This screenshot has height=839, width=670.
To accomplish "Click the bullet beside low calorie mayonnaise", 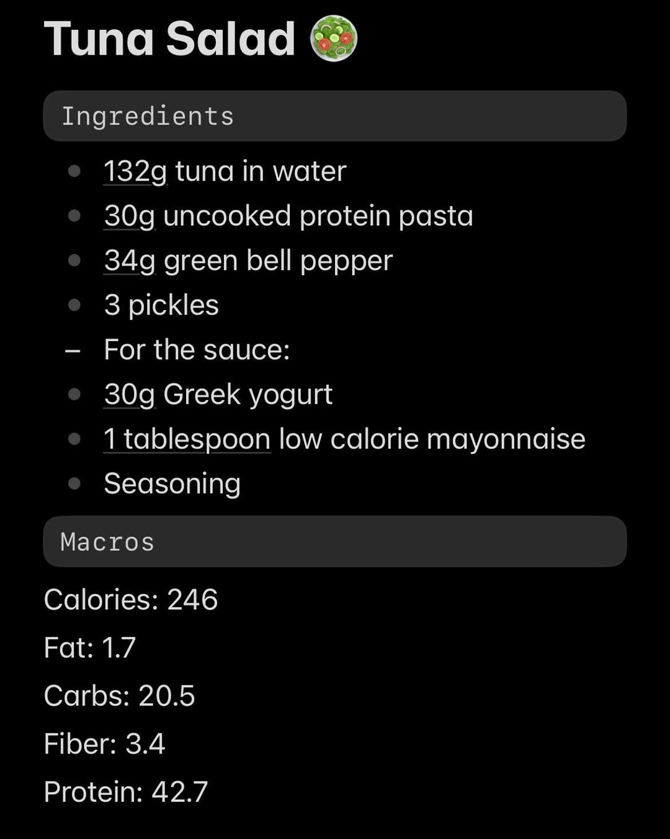I will coord(74,439).
